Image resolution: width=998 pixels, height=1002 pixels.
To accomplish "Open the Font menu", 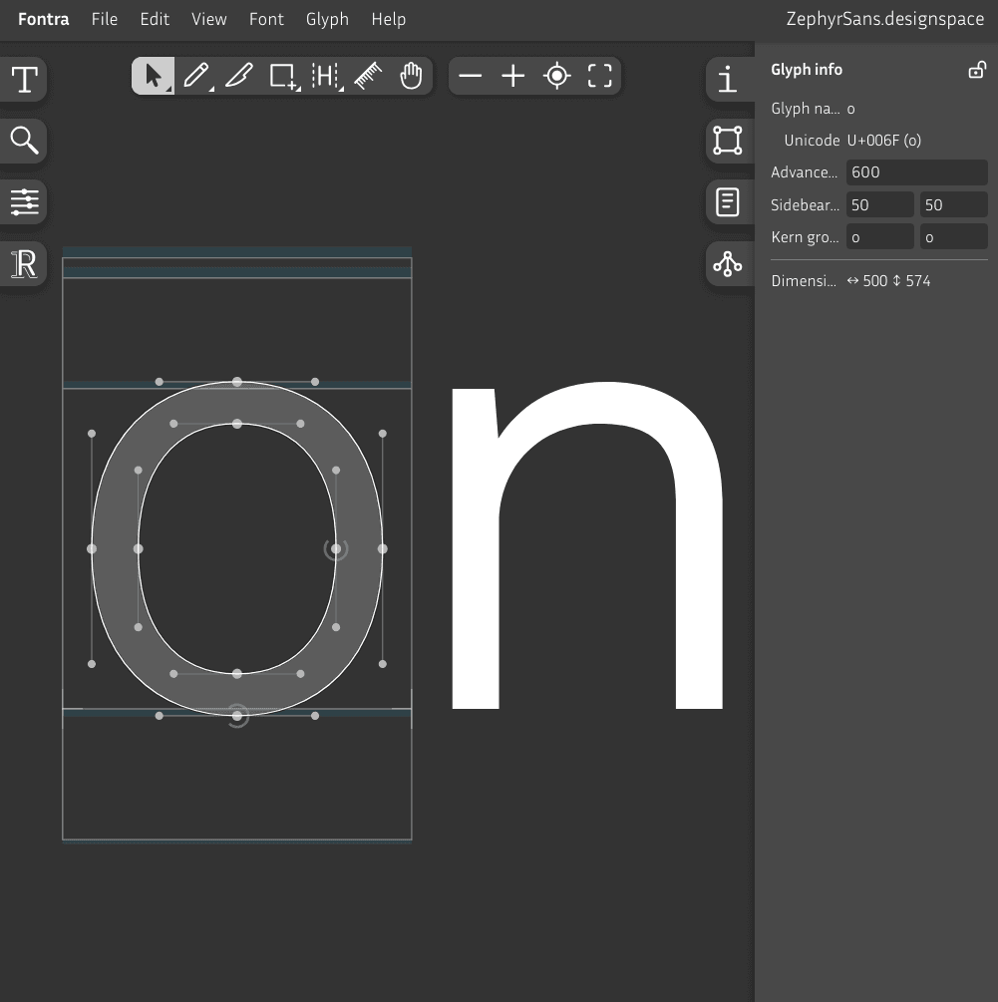I will click(x=266, y=19).
